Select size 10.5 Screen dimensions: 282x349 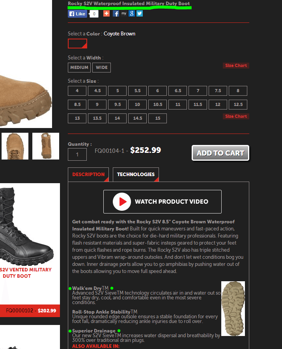158,104
